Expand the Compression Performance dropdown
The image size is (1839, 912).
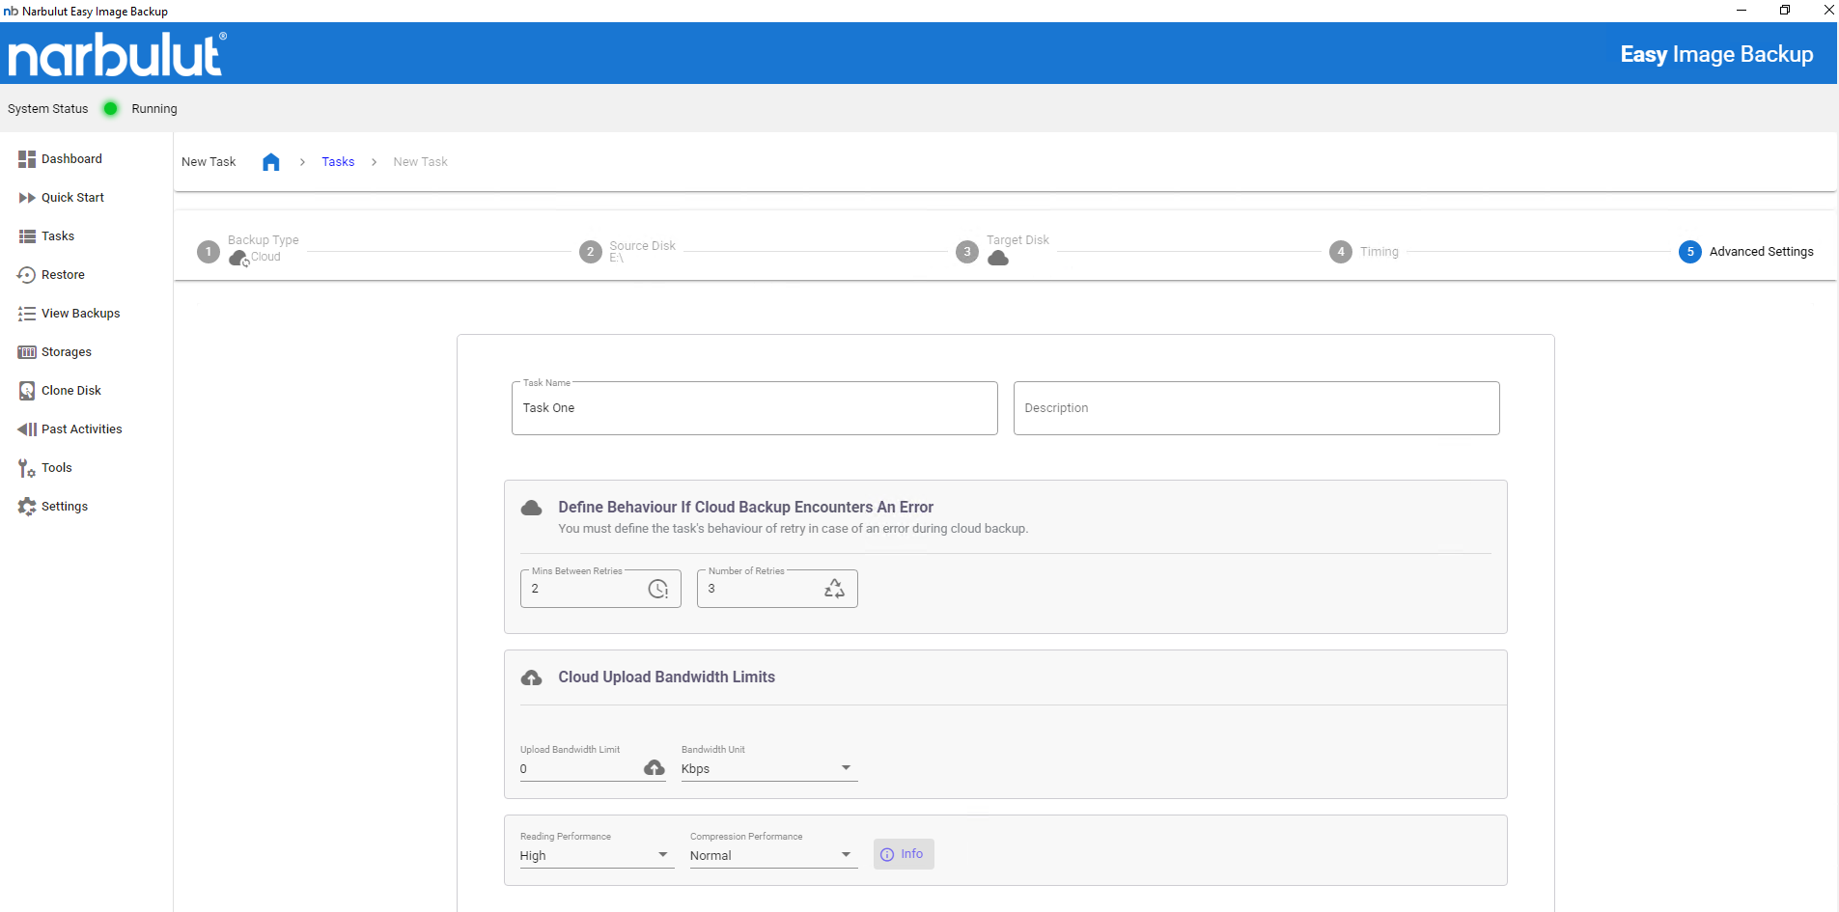(x=772, y=855)
